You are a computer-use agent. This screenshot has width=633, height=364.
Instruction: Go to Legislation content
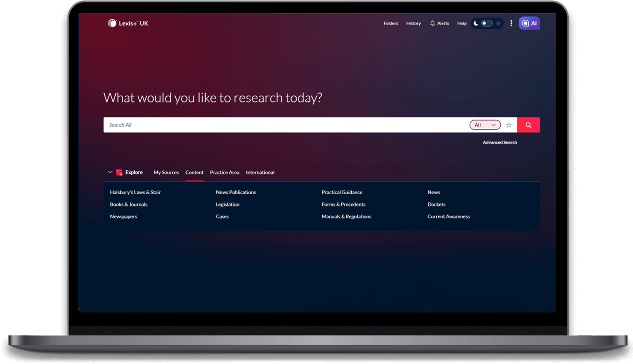coord(227,204)
